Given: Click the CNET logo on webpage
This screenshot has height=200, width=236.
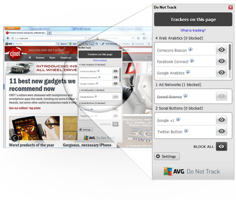Looking at the screenshot, I should point(15,54).
